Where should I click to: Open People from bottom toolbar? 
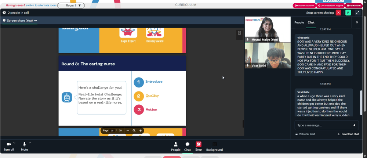[175, 147]
